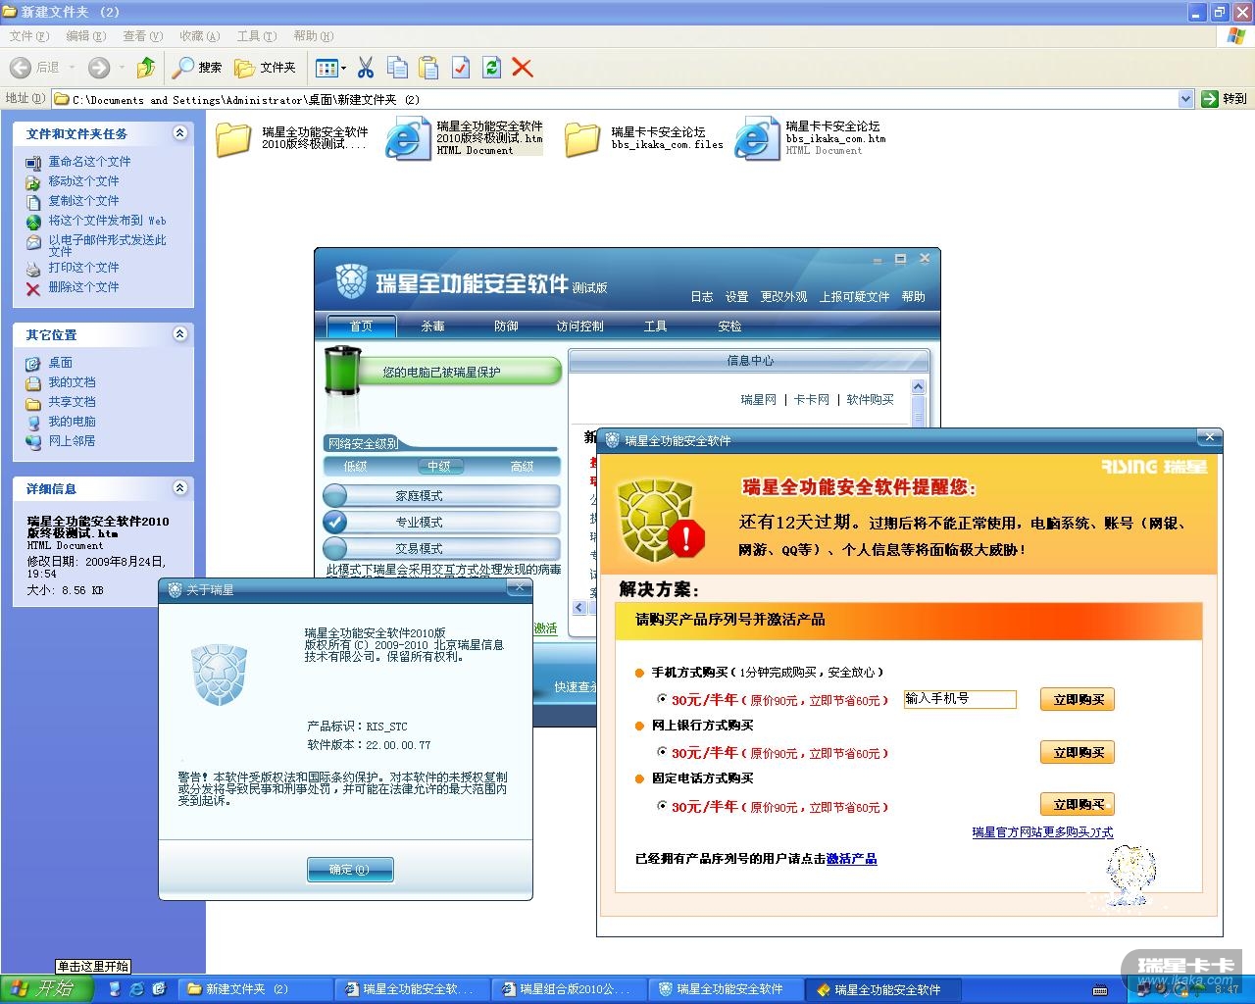1255x1004 pixels.
Task: Open 设置 in Rising top menu
Action: pyautogui.click(x=736, y=297)
